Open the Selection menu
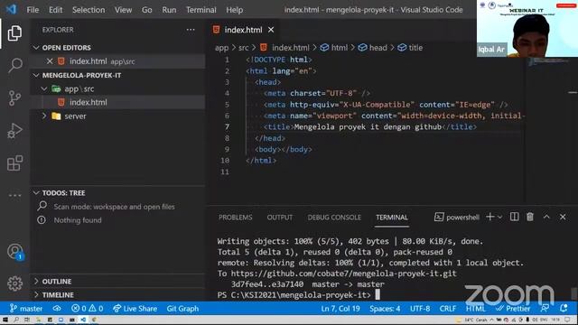This screenshot has height=325, width=578. pyautogui.click(x=89, y=10)
